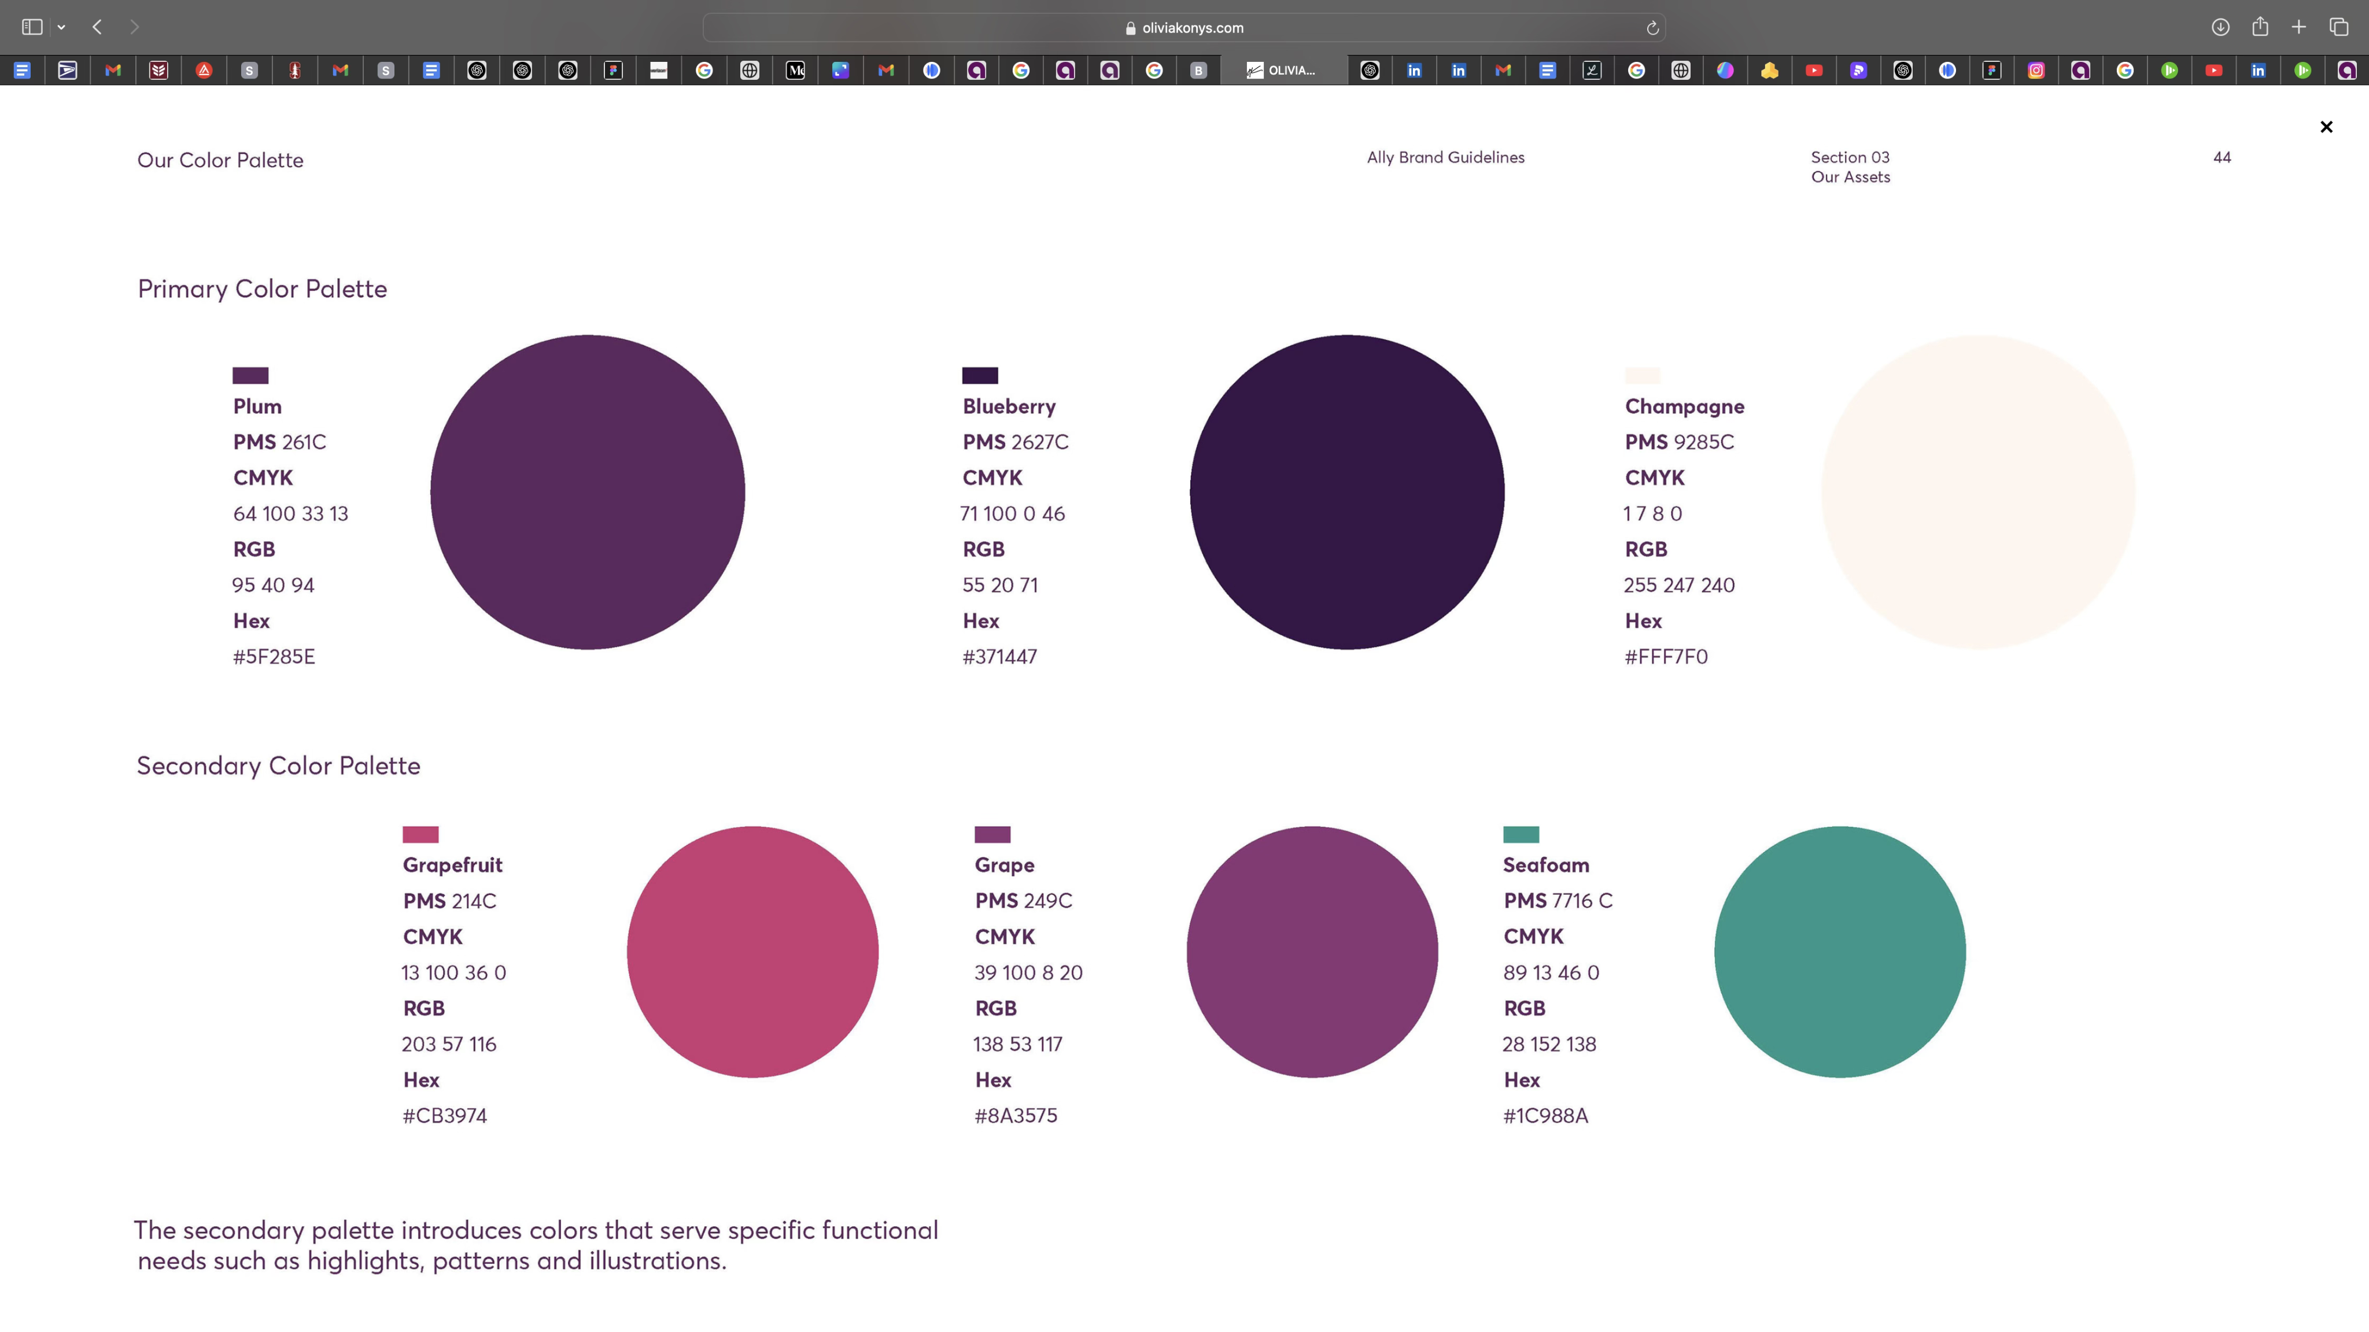
Task: Open a new tab with plus icon
Action: tap(2298, 27)
